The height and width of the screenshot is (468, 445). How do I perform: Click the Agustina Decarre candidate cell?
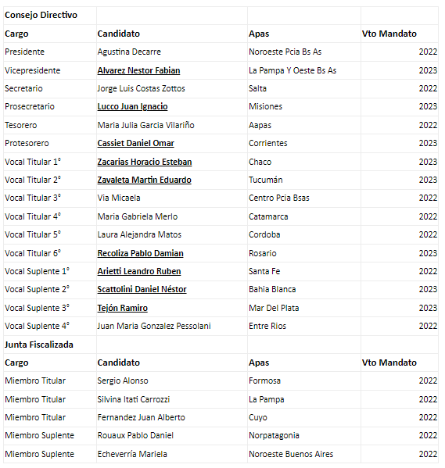point(172,52)
